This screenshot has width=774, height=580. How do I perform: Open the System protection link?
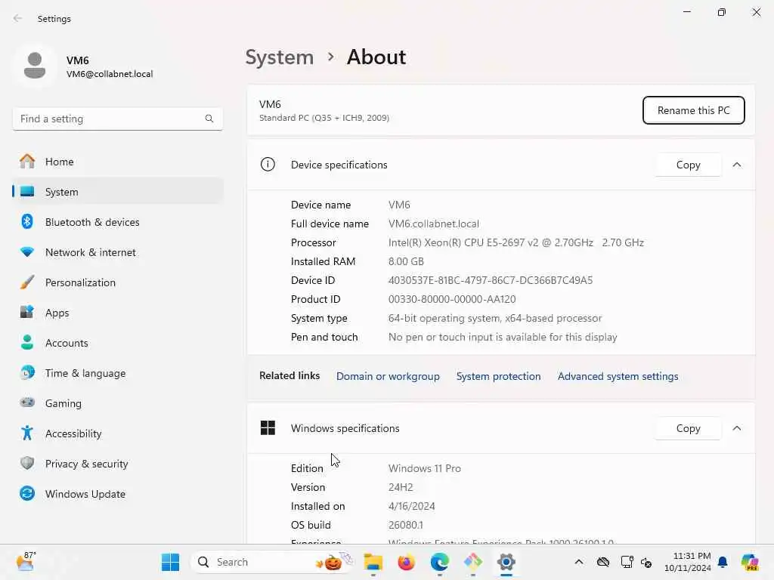pyautogui.click(x=499, y=376)
